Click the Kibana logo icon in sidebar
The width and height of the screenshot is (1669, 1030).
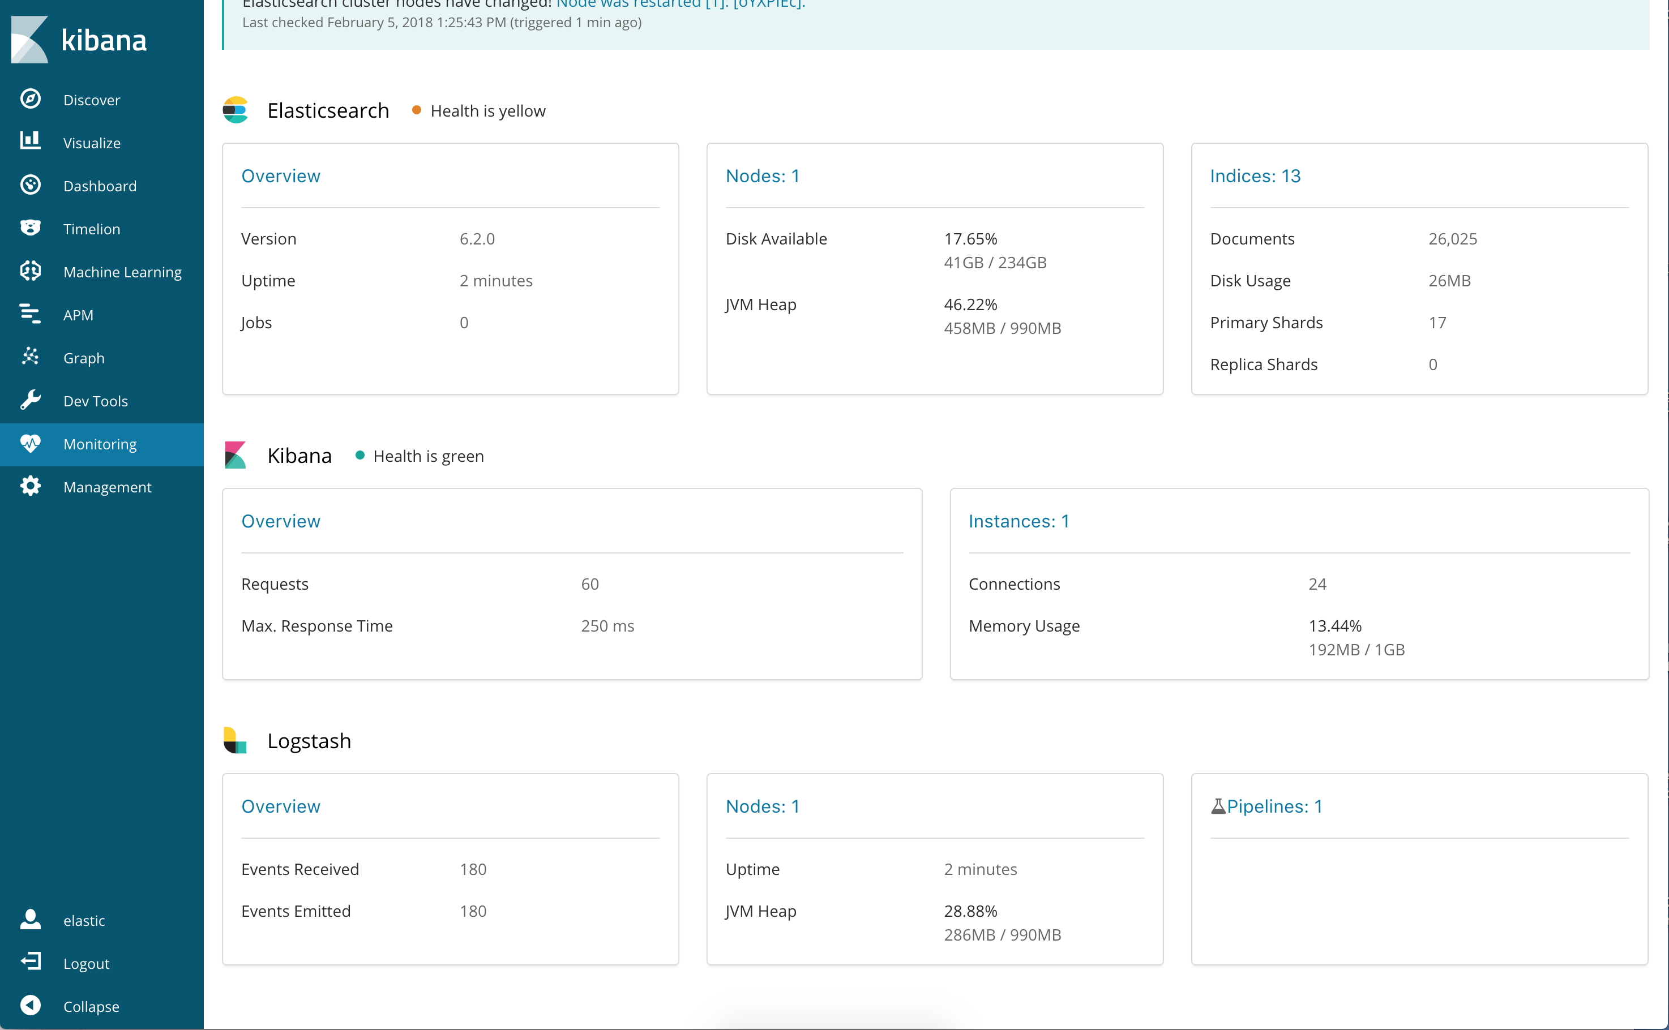point(30,37)
